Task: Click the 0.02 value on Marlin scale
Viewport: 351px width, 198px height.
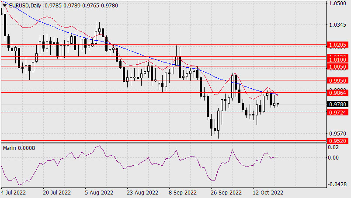Action: tap(334, 147)
